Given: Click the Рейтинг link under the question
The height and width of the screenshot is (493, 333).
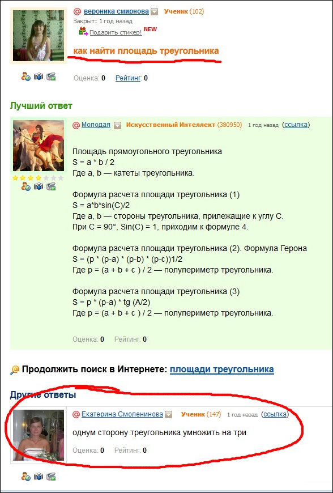Looking at the screenshot, I should pyautogui.click(x=128, y=78).
